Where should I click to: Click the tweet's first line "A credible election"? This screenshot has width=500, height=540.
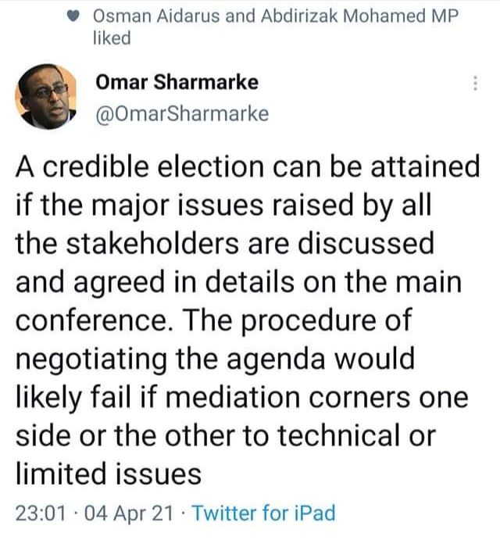pyautogui.click(x=140, y=166)
